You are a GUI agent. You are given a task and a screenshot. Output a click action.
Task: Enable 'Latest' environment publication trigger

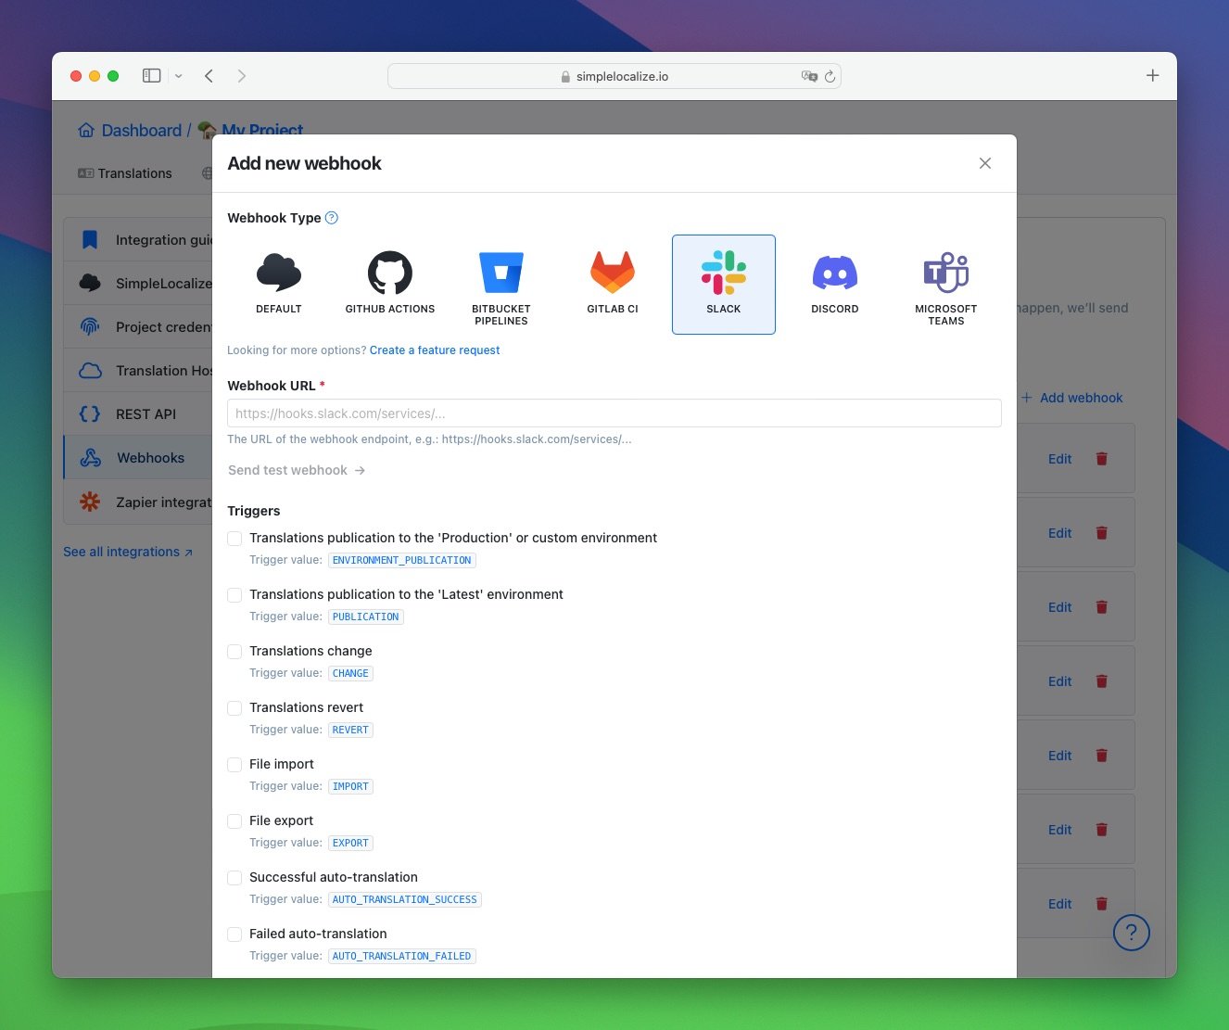click(235, 595)
